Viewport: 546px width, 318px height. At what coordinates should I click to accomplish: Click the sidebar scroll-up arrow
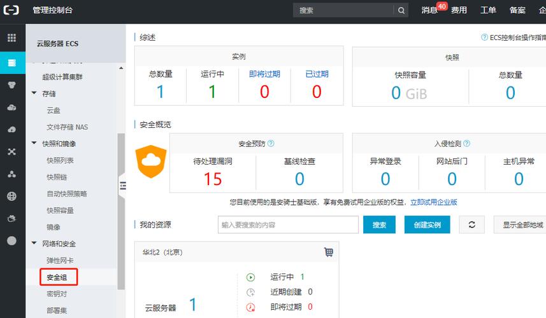point(121,68)
